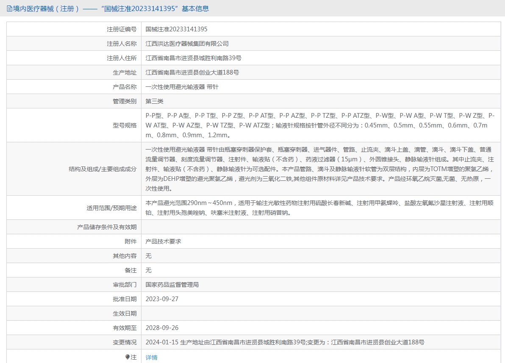This screenshot has height=363, width=505.
Task: Click the 管理类别 label
Action: click(125, 101)
